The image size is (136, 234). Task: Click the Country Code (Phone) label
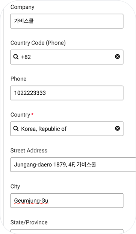pyautogui.click(x=38, y=43)
